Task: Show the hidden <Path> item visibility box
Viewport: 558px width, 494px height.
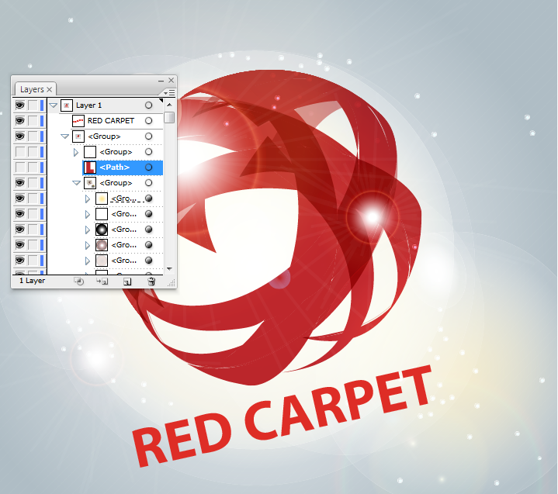Action: [20, 168]
